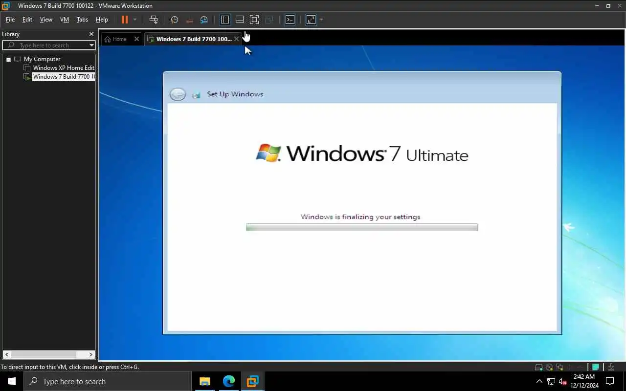Click the Unity mode icon
The width and height of the screenshot is (626, 391).
coord(269,20)
